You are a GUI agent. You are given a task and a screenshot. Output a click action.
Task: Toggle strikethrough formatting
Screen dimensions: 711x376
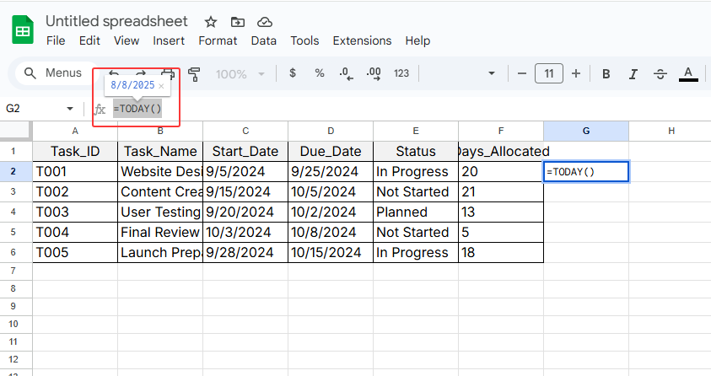(660, 73)
